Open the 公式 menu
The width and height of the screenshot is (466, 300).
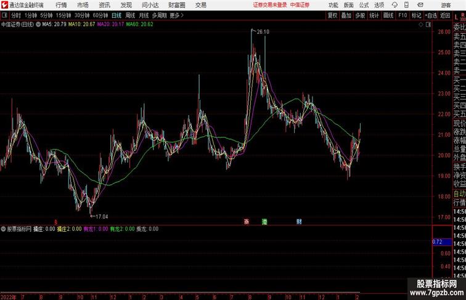pos(364,5)
